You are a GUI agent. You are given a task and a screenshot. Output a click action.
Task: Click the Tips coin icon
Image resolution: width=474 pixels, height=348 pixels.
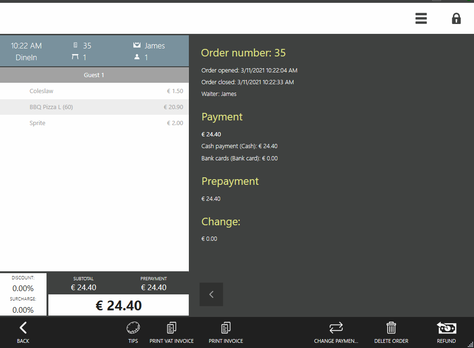(x=133, y=327)
